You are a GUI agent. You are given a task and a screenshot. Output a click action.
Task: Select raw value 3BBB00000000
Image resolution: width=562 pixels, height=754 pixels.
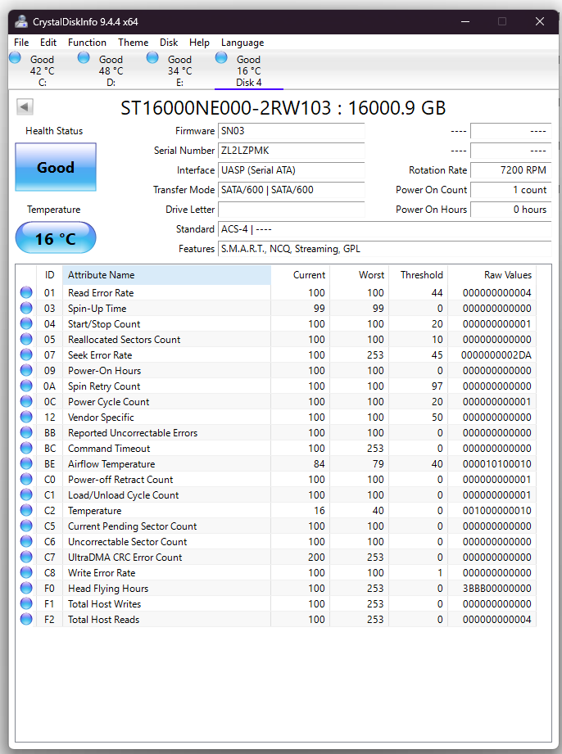[497, 588]
